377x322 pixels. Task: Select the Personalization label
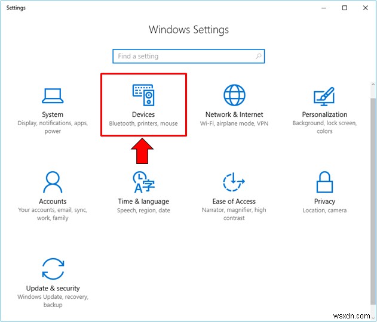(x=324, y=114)
